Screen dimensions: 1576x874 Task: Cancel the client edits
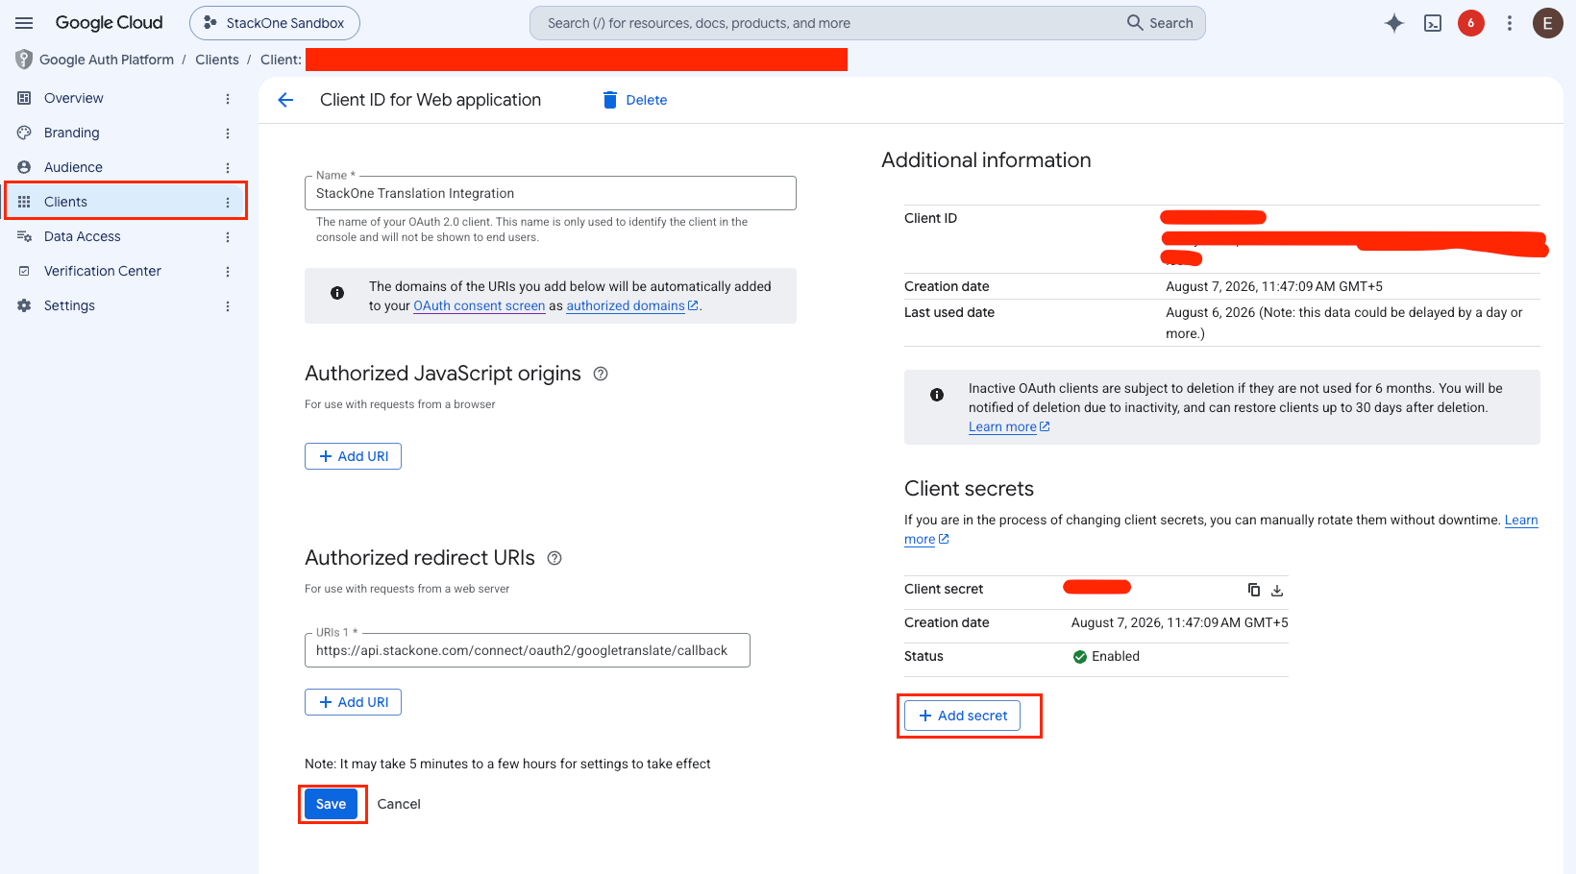399,804
